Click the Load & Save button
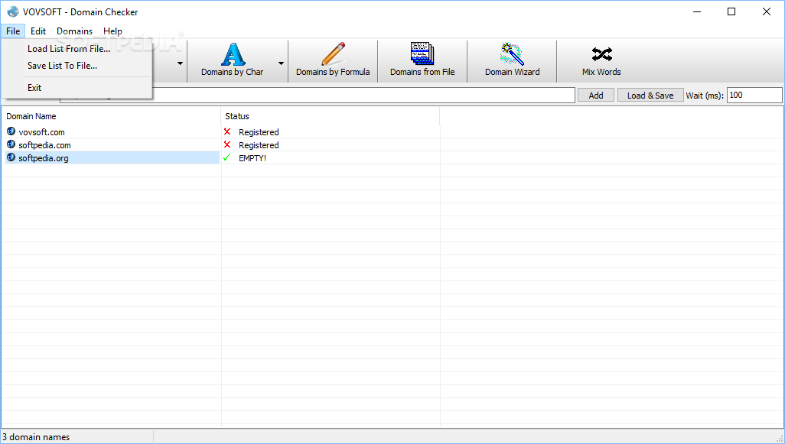The image size is (785, 444). coord(650,95)
